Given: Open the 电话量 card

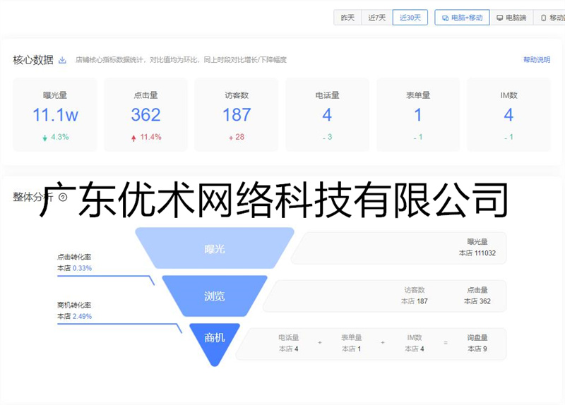Looking at the screenshot, I should pyautogui.click(x=327, y=114).
